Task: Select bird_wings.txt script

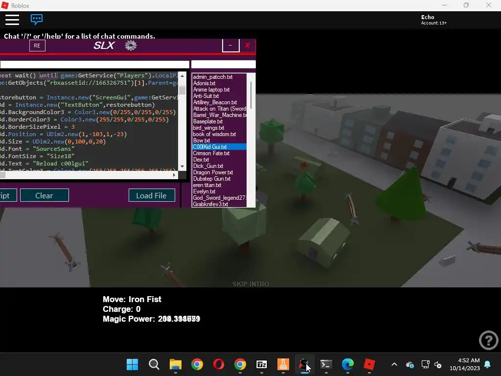Action: point(219,128)
